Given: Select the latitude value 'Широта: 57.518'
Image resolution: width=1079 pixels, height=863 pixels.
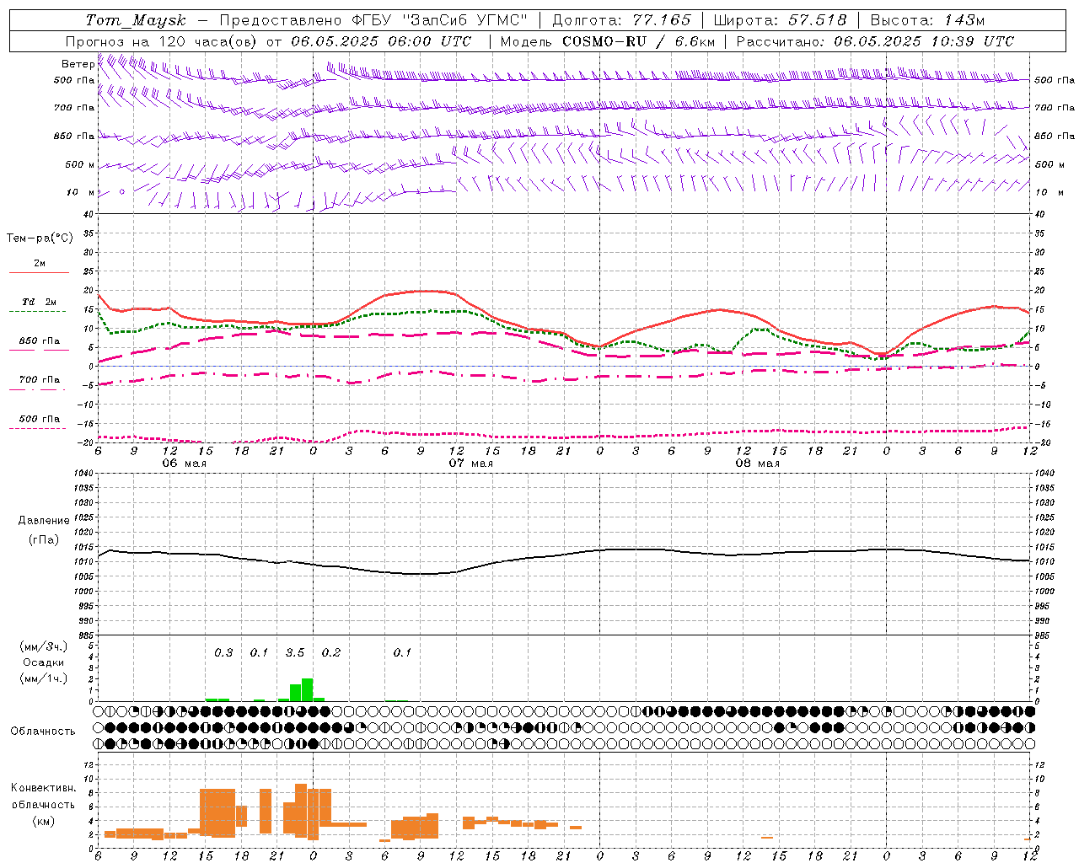Looking at the screenshot, I should pos(780,20).
